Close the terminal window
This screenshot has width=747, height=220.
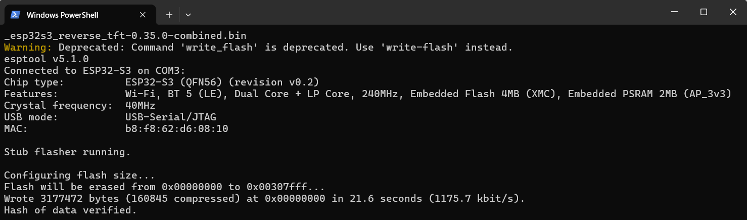(733, 12)
